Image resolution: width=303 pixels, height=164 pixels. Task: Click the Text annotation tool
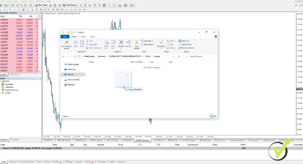[32, 10]
